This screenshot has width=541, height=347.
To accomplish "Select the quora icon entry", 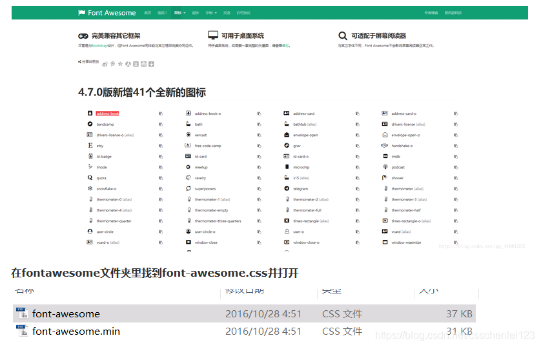I will [97, 178].
